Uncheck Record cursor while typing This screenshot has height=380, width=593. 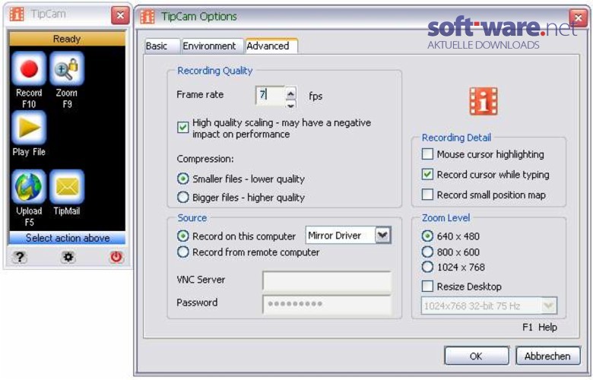(427, 174)
